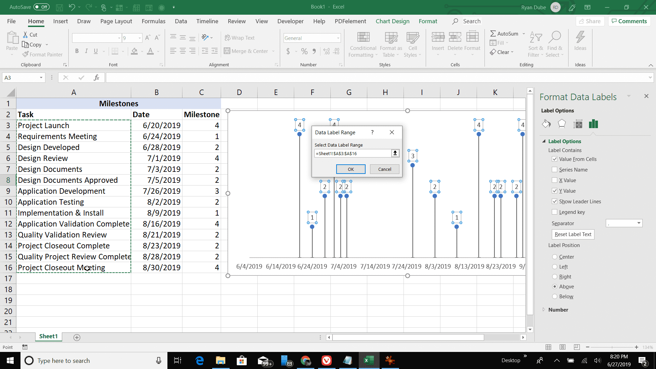Open the General number format dropdown

coord(338,38)
